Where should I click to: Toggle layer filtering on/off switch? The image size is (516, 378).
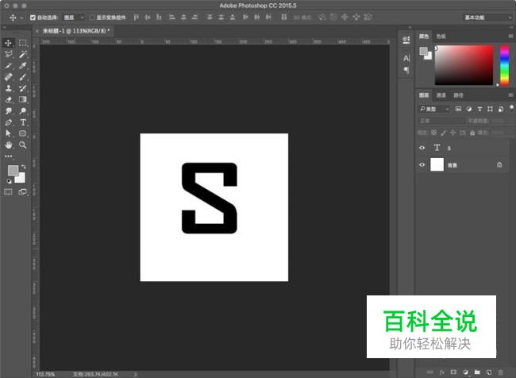click(x=511, y=108)
